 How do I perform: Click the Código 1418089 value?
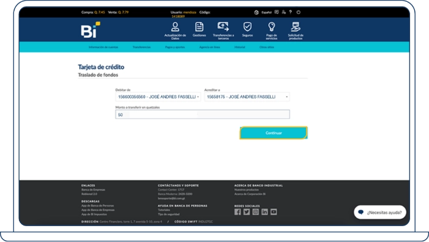[x=178, y=16]
